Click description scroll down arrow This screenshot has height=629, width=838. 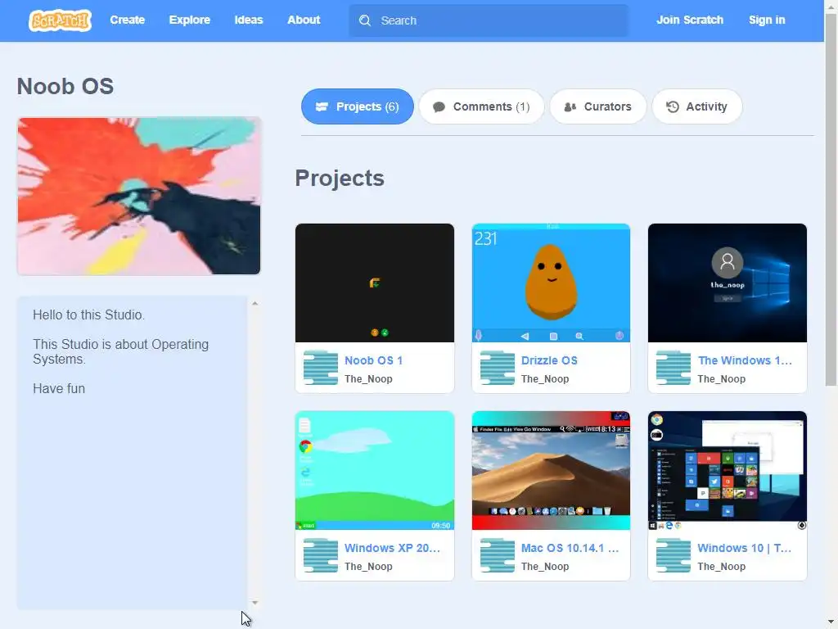click(x=255, y=603)
